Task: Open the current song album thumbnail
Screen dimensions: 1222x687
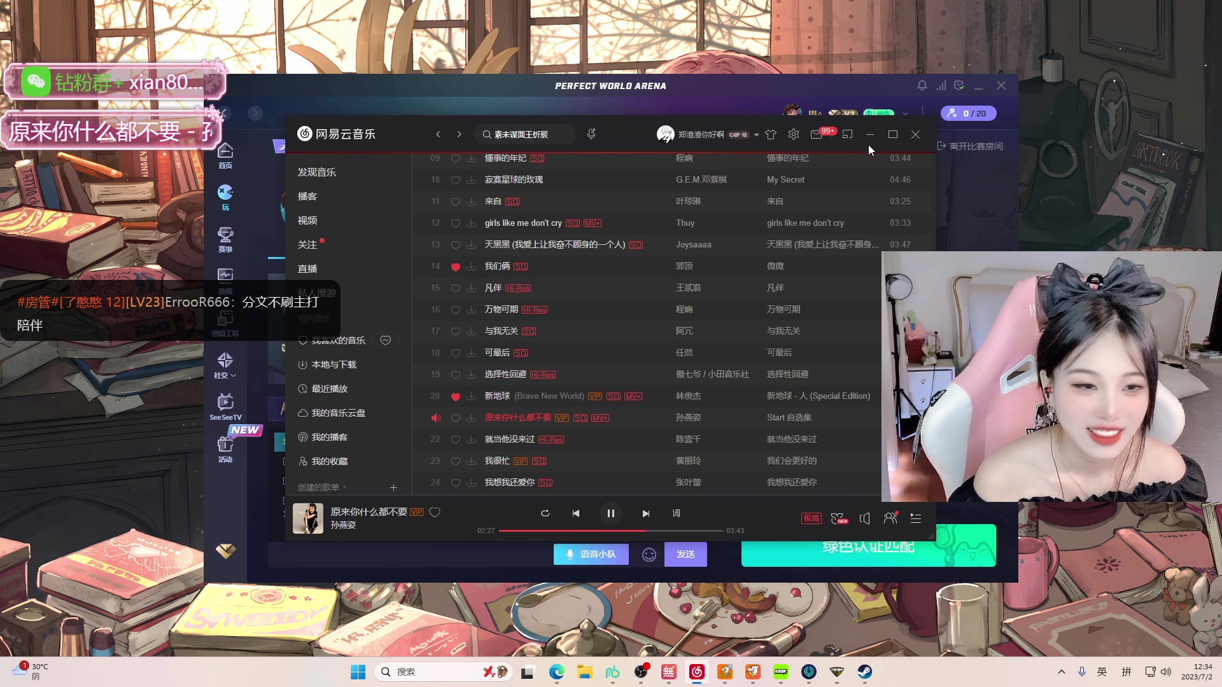Action: [308, 518]
